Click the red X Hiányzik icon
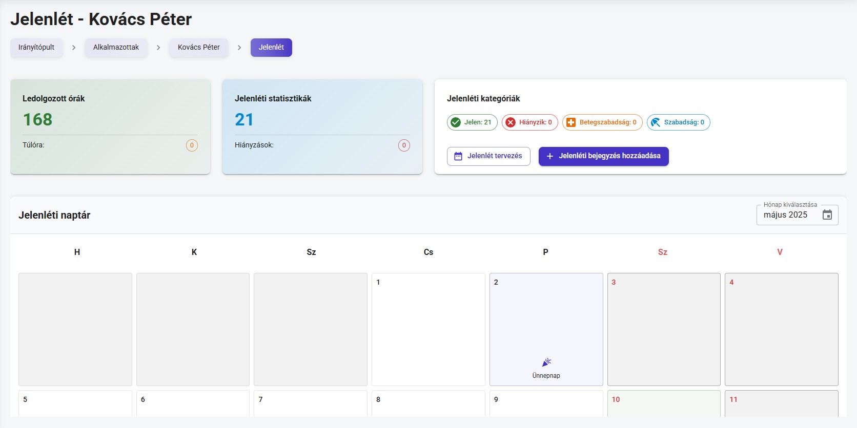The height and width of the screenshot is (428, 857). pos(511,122)
